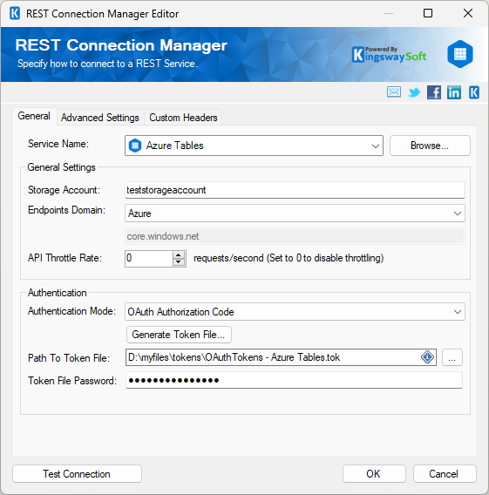This screenshot has width=489, height=495.
Task: Maximize the editor window
Action: [428, 13]
